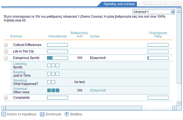This screenshot has height=120, width=183.
Task: Expand the Cultural Differences unit
Action: [x=5, y=45]
